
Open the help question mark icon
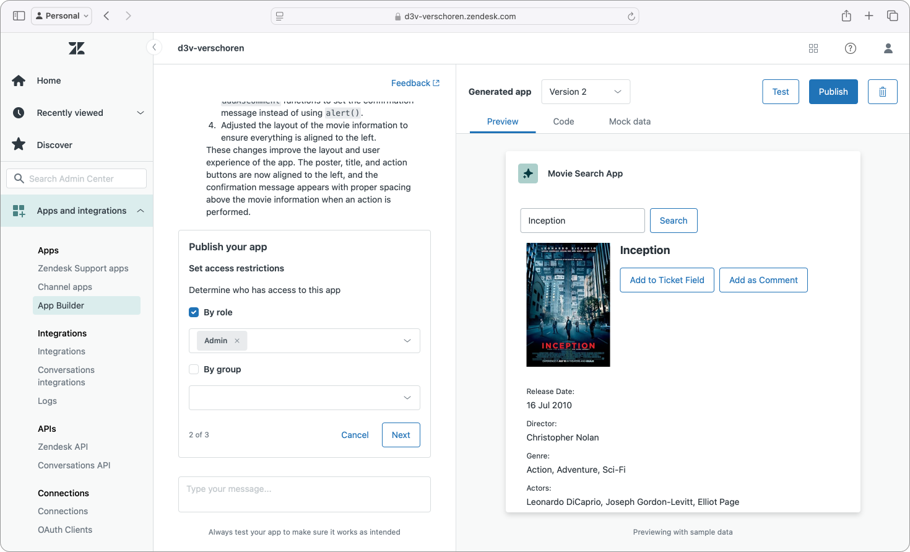(851, 48)
